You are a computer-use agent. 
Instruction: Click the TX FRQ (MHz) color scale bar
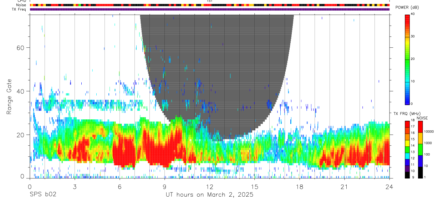407,150
